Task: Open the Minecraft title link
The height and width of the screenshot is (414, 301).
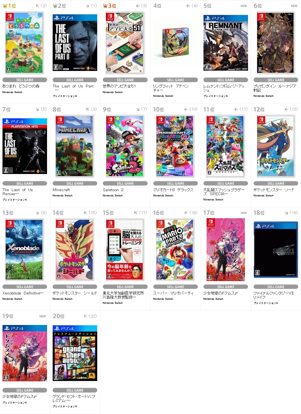Action: click(61, 190)
